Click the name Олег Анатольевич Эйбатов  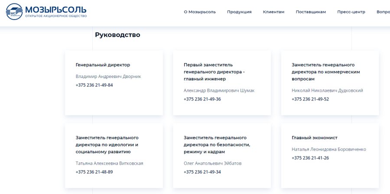point(213,163)
